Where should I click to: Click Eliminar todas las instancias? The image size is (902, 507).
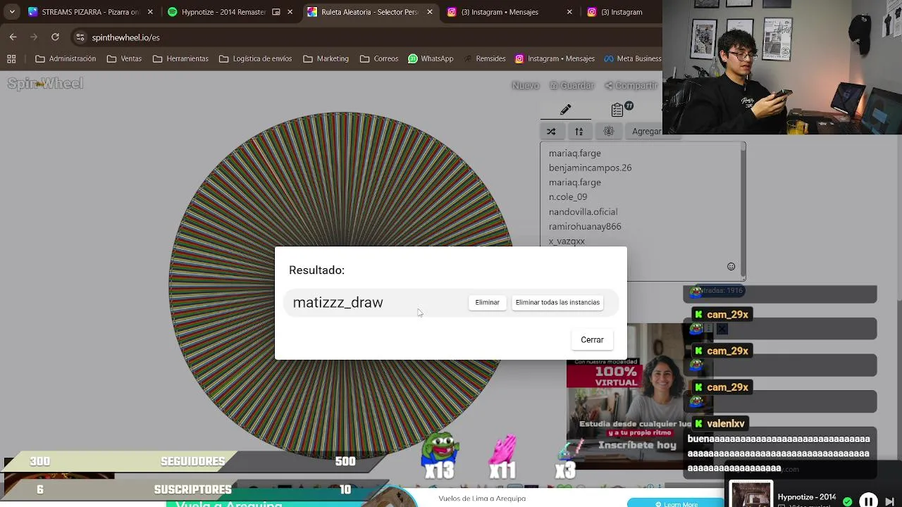click(557, 302)
